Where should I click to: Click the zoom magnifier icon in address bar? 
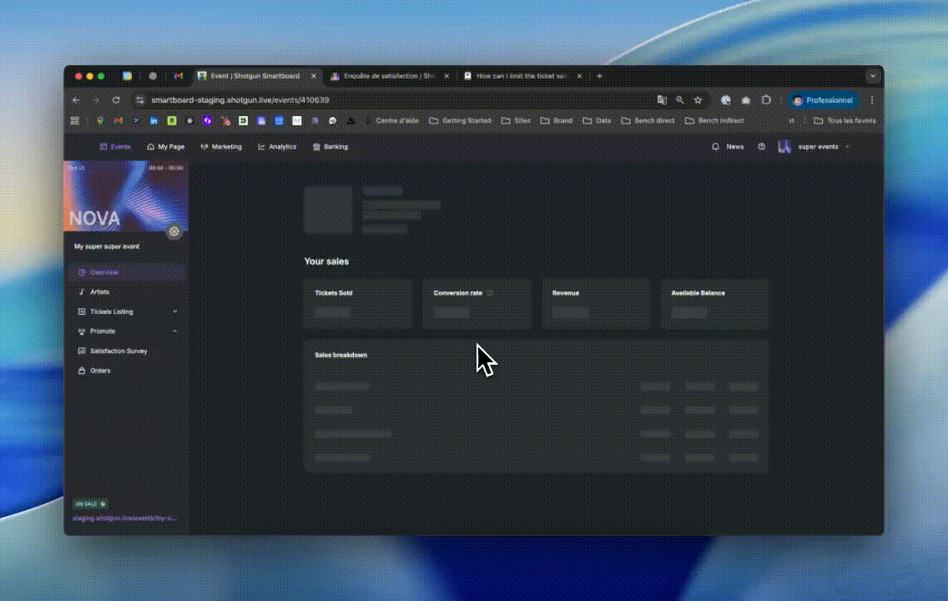click(680, 100)
